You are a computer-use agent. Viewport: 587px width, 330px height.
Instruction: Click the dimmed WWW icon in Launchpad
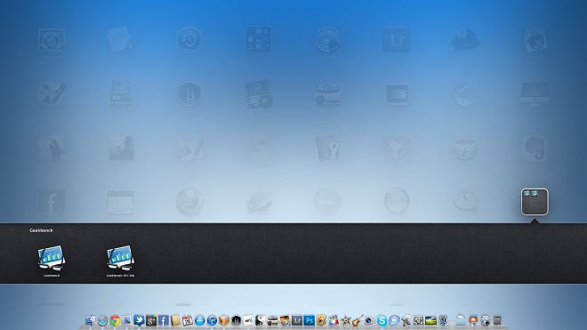click(326, 202)
